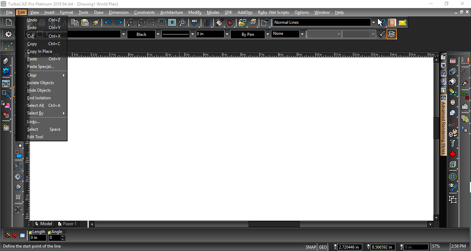The image size is (471, 251).
Task: Click the Zoom Full View icon
Action: tap(172, 22)
